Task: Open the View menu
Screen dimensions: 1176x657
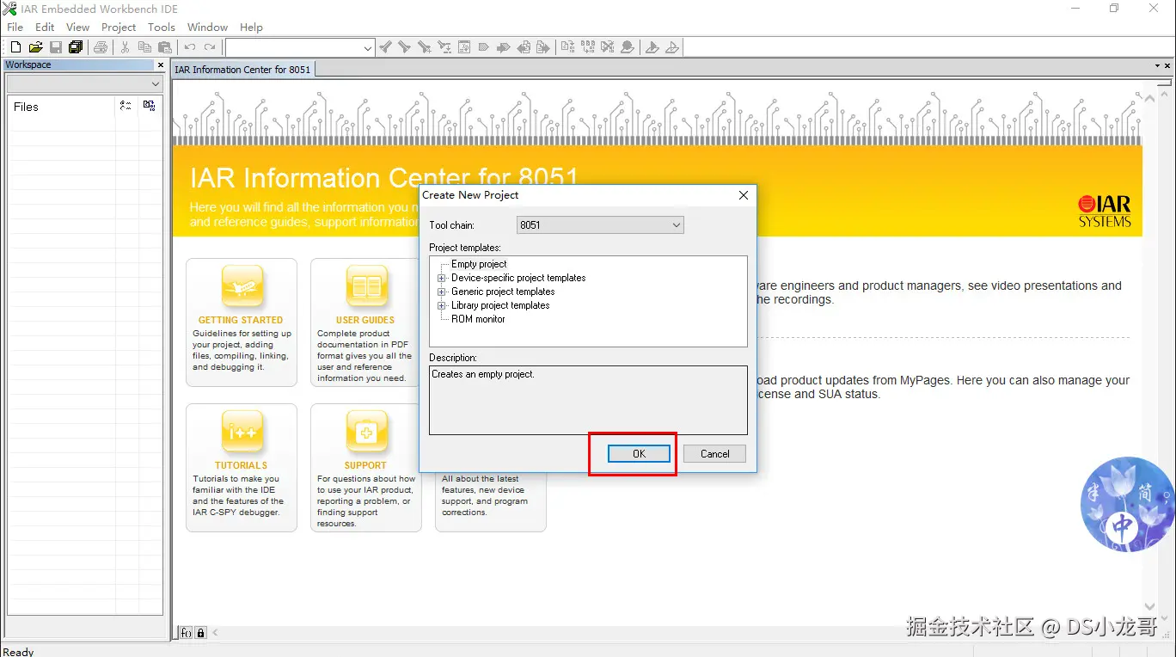Action: [x=77, y=28]
